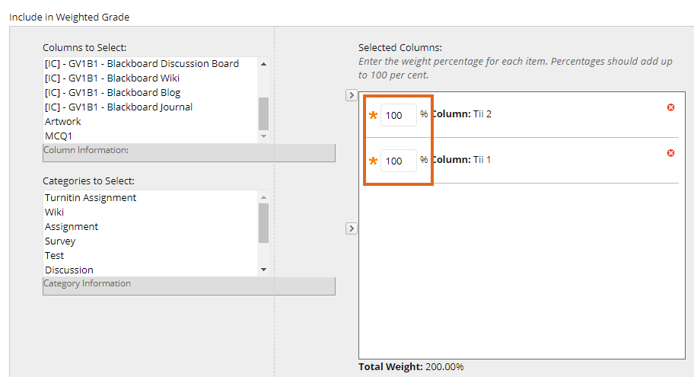Select the Artwork column
694x377 pixels.
pyautogui.click(x=63, y=121)
